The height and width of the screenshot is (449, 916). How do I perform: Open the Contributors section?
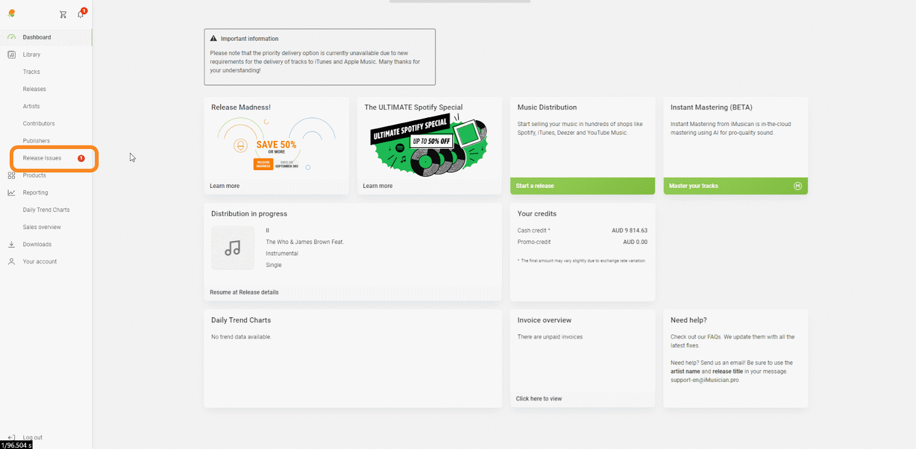pos(39,123)
